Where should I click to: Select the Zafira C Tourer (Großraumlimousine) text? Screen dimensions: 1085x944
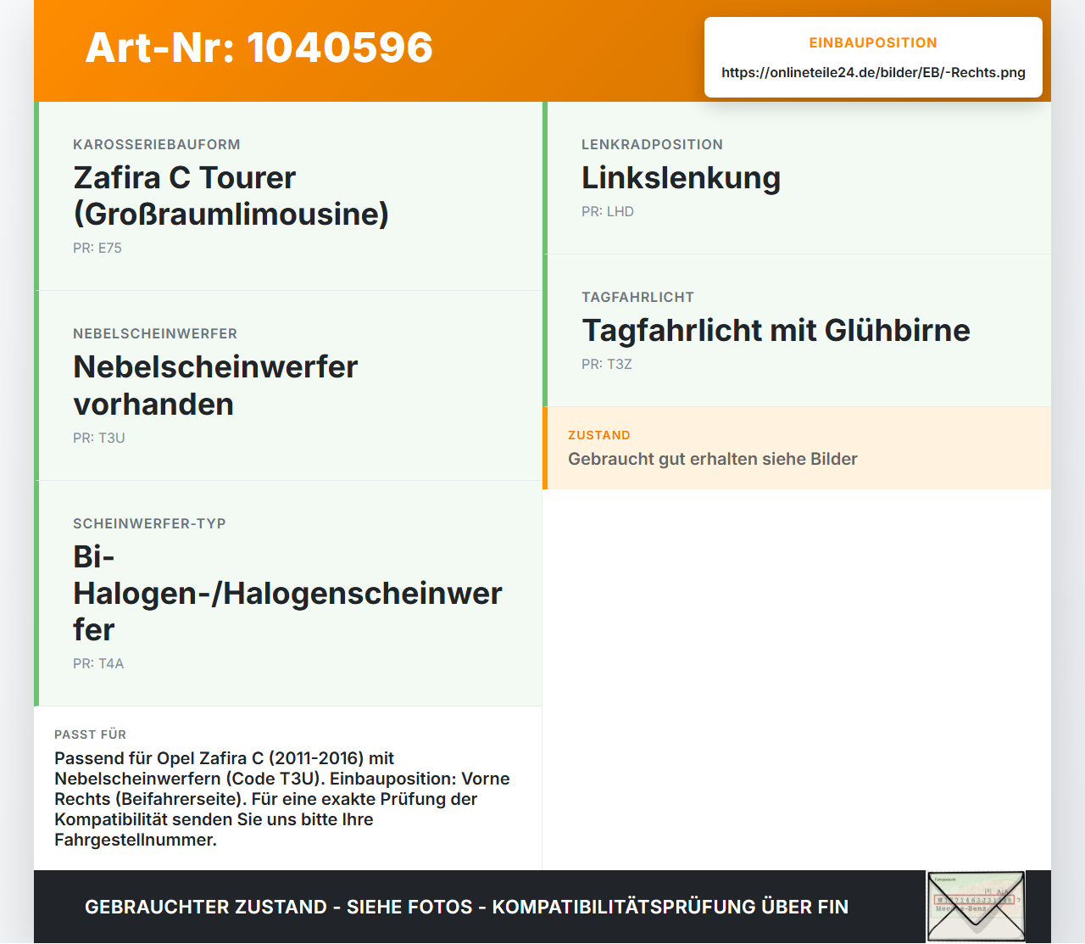pos(231,196)
